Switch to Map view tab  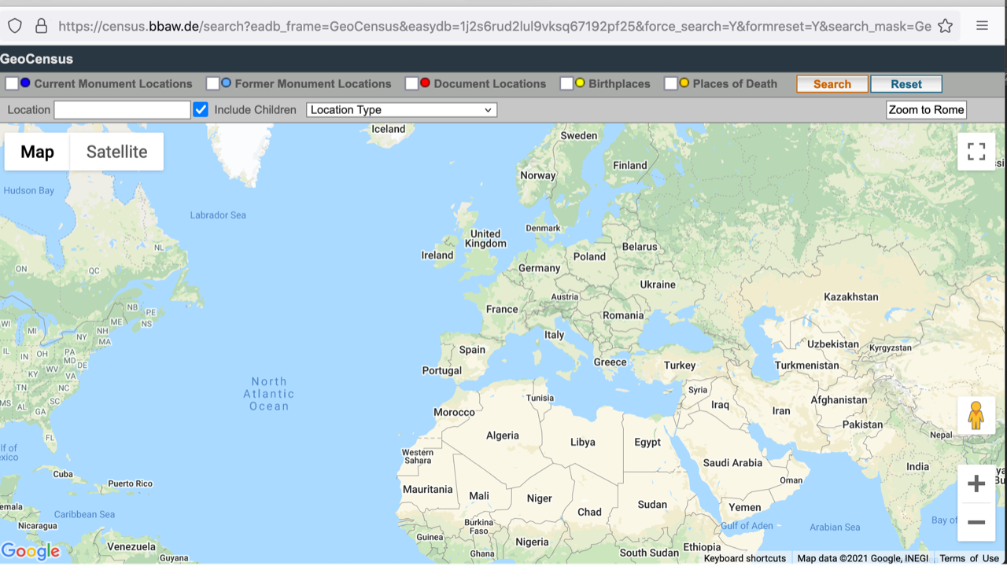[x=37, y=152]
